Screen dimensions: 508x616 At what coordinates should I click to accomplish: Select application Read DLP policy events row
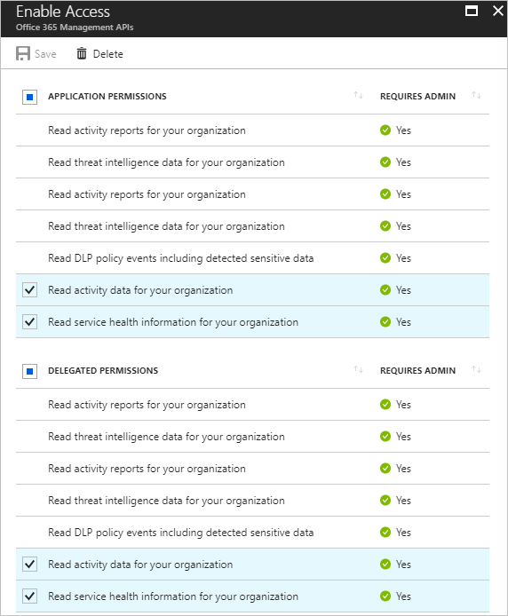coord(252,258)
